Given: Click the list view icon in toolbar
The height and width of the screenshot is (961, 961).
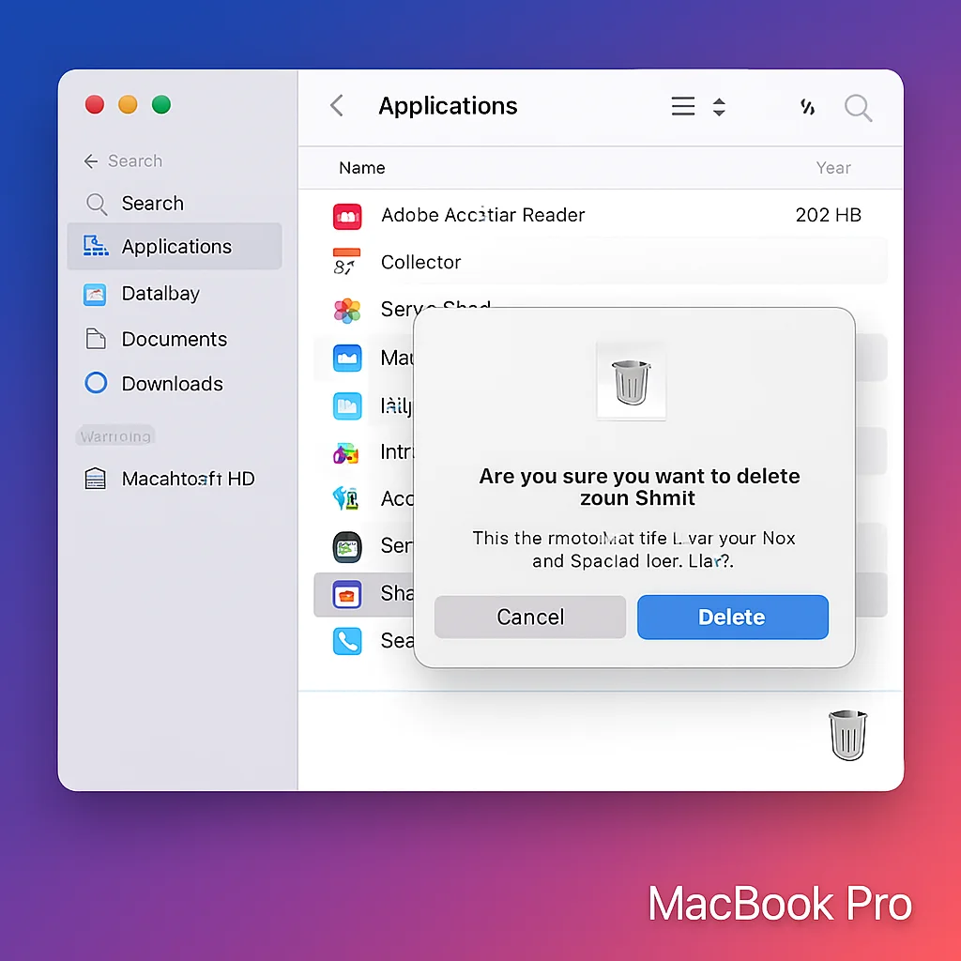Looking at the screenshot, I should (683, 107).
